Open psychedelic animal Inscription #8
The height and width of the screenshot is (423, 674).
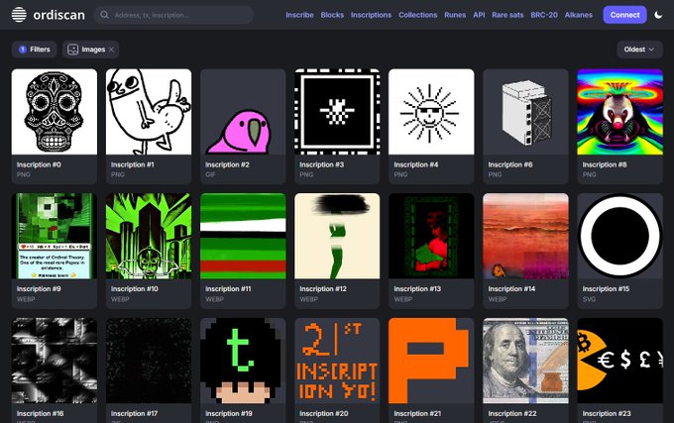pos(619,112)
